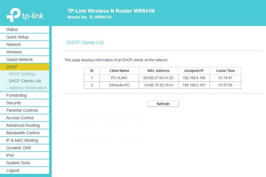This screenshot has height=177, width=266.
Task: Click the tp-link logo icon
Action: (x=14, y=15)
